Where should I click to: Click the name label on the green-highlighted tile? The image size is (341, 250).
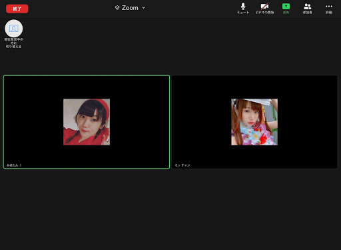(x=14, y=165)
